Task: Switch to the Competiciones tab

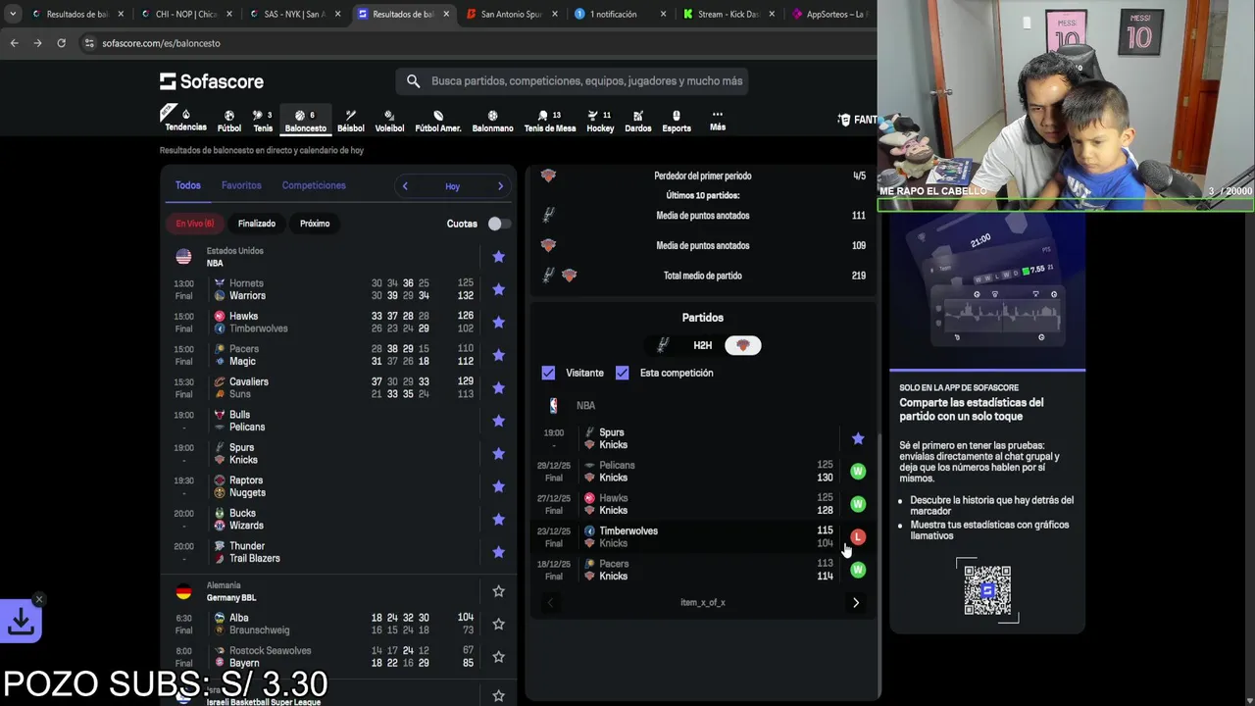Action: pos(314,185)
